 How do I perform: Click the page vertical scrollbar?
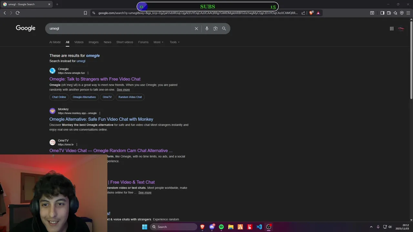click(x=411, y=60)
